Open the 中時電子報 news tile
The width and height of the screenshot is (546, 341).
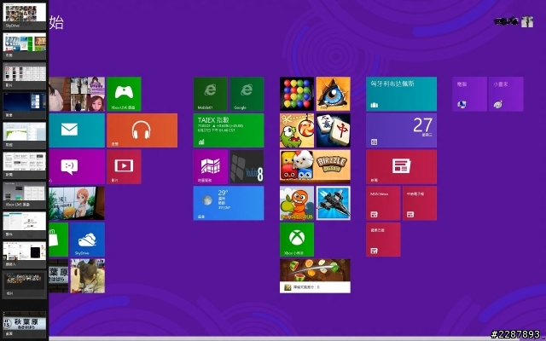tap(420, 203)
